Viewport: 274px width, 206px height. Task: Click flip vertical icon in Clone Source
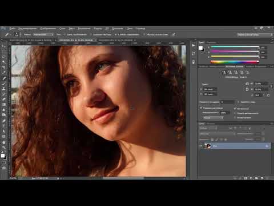[247, 89]
